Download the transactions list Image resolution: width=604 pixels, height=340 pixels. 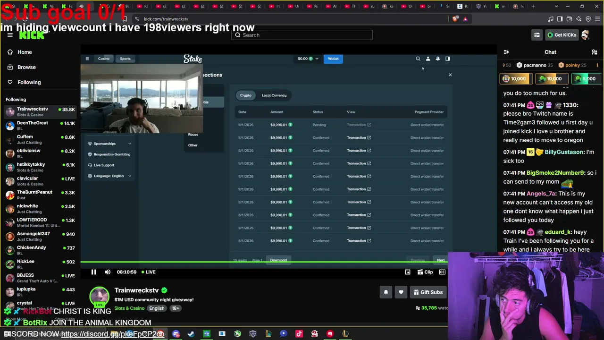[278, 260]
